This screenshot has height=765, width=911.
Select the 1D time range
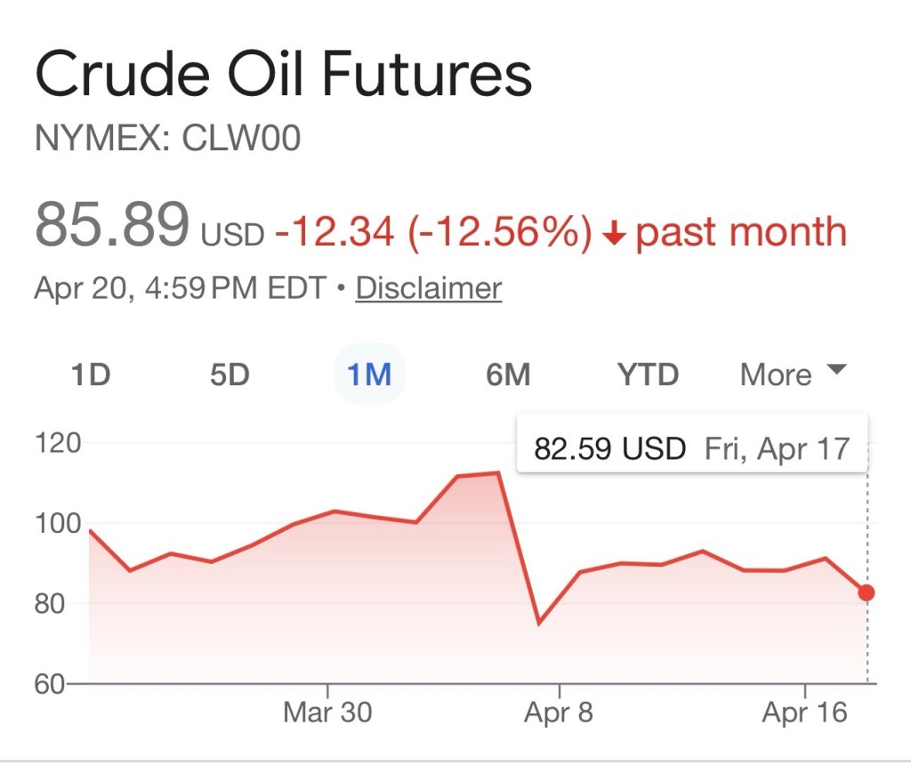(x=90, y=374)
